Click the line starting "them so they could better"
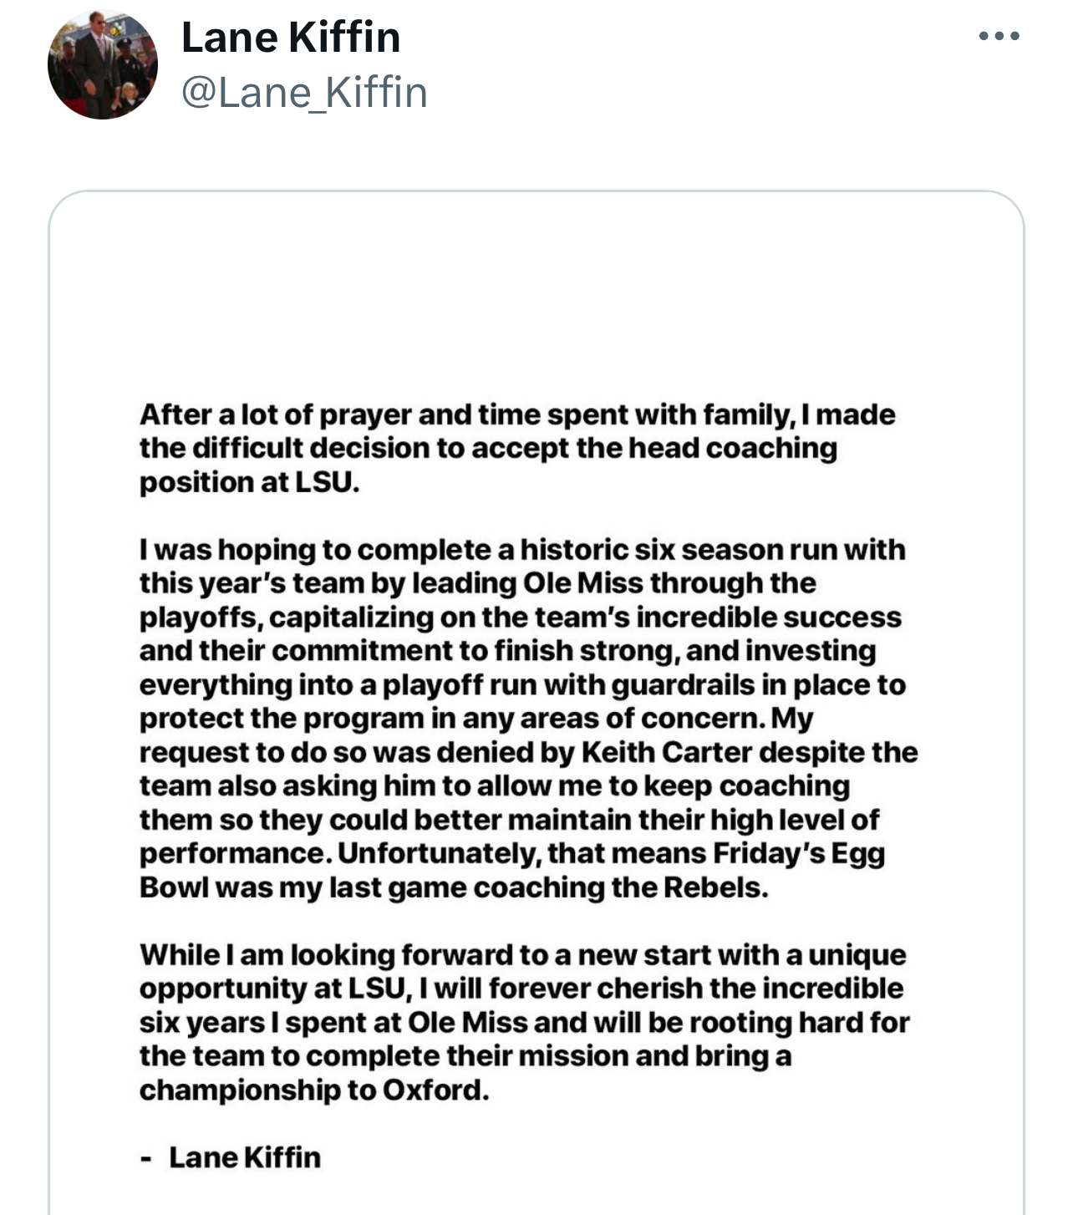The height and width of the screenshot is (1215, 1073). pyautogui.click(x=509, y=820)
